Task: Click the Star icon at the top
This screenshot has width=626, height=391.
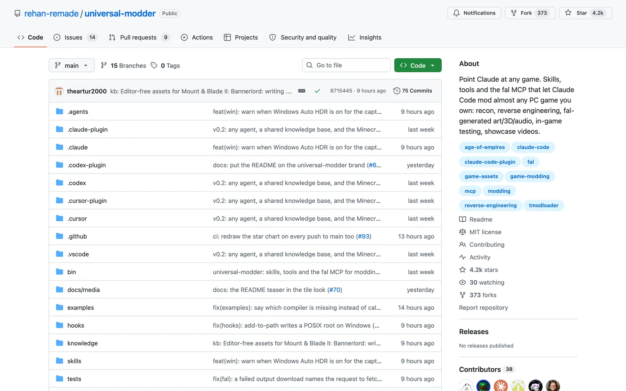Action: pos(568,13)
